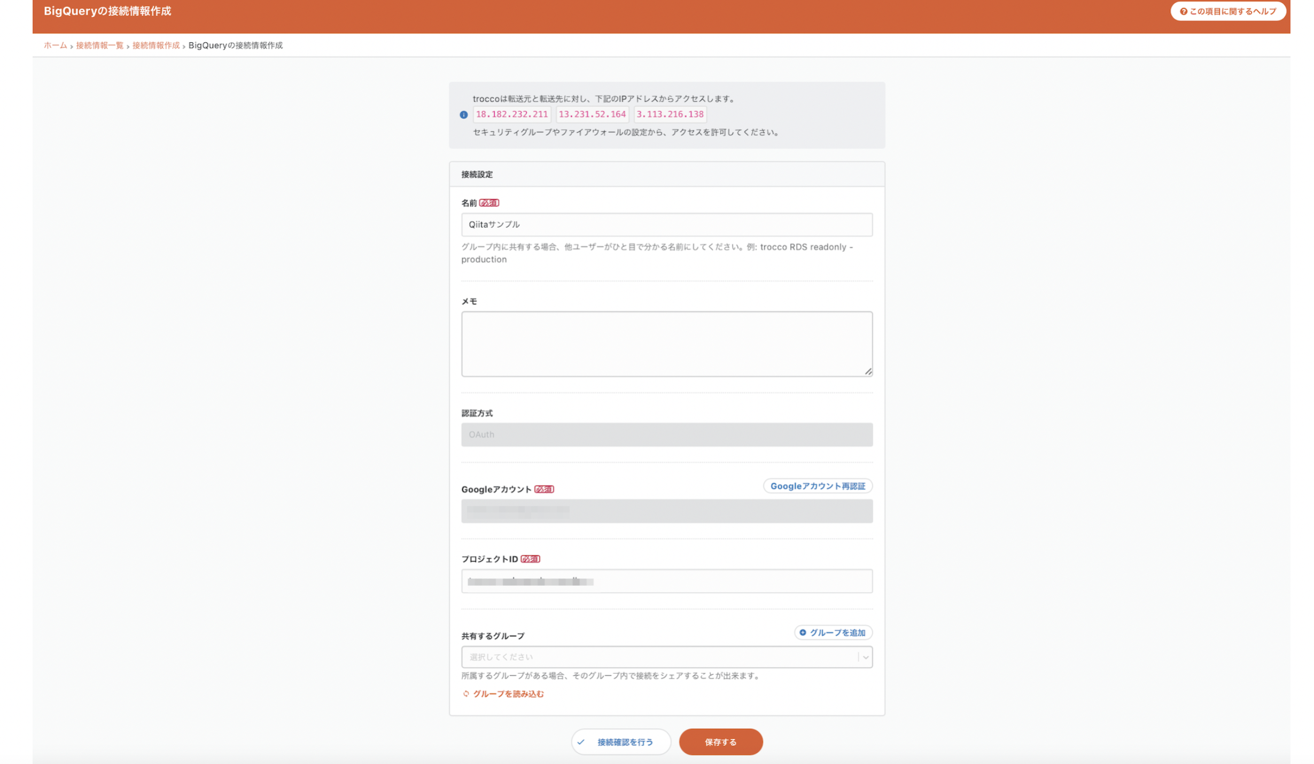Screen dimensions: 1314x764
Task: Click the orange 保存する button
Action: tap(720, 742)
